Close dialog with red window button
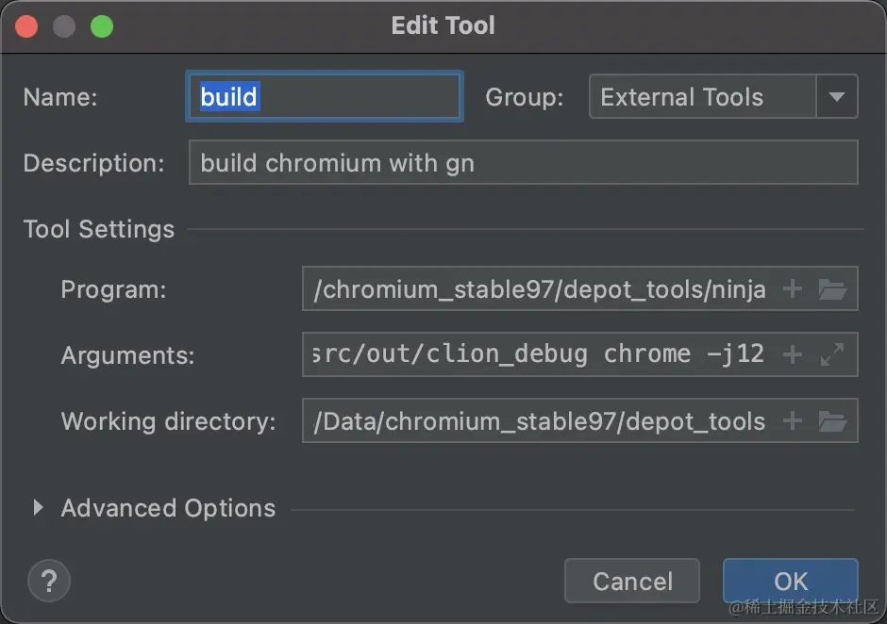 (x=26, y=26)
